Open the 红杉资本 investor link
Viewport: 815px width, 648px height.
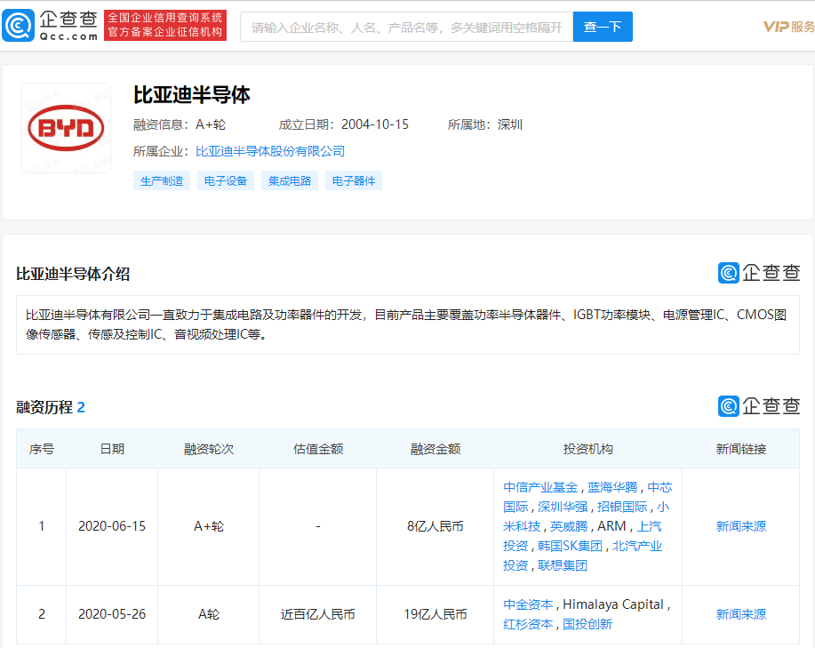click(x=528, y=624)
